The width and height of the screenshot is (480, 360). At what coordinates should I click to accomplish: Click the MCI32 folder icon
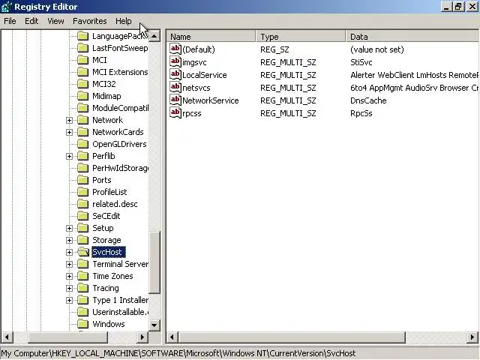(x=83, y=84)
